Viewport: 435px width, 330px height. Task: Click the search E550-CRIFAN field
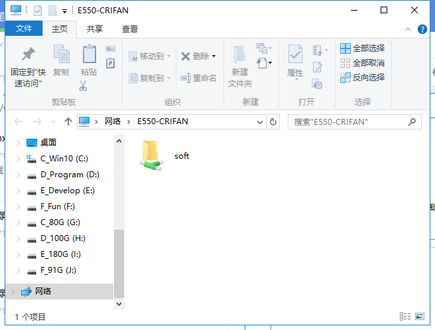coord(355,122)
